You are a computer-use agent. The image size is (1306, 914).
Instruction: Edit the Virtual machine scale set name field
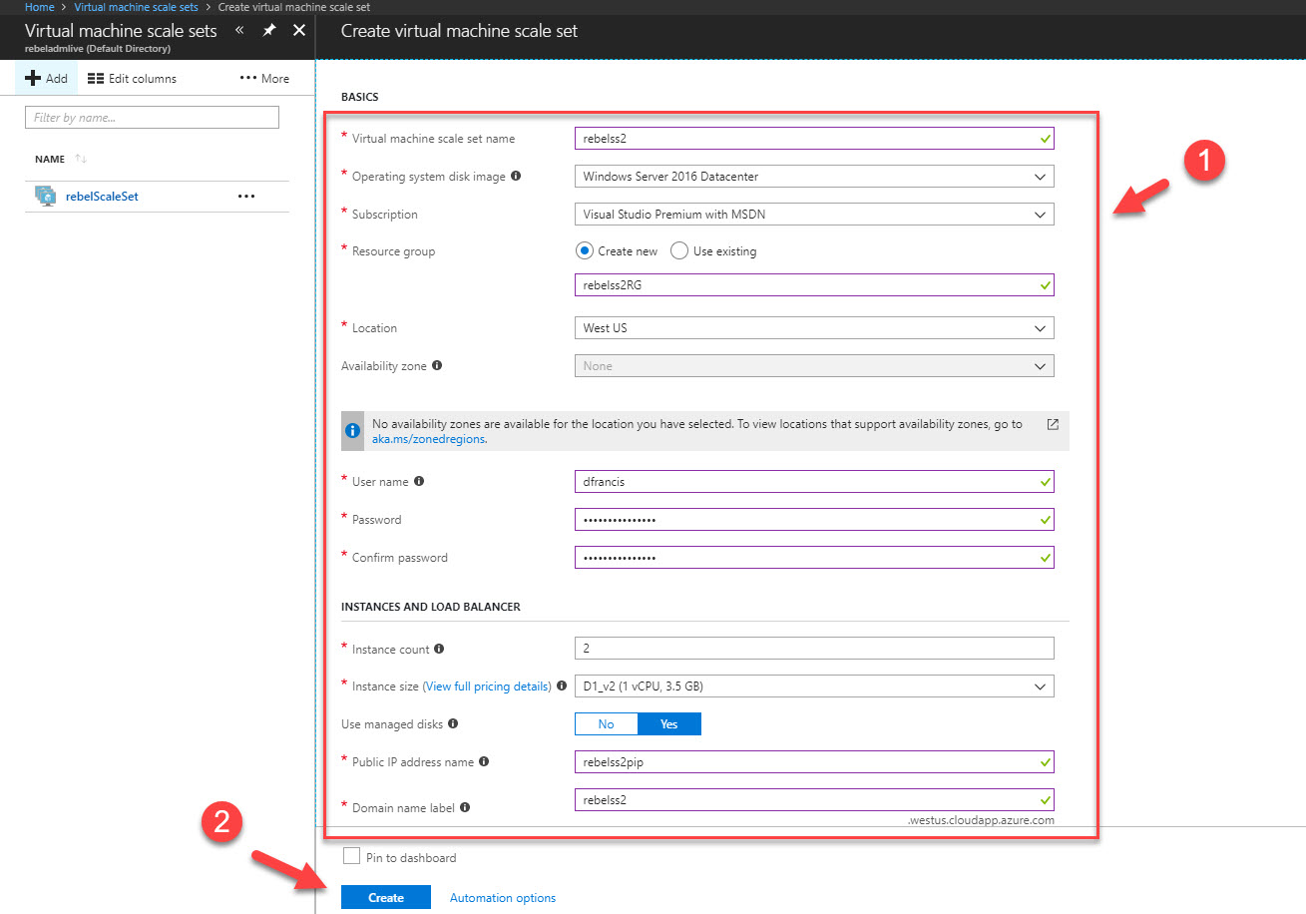coord(814,138)
